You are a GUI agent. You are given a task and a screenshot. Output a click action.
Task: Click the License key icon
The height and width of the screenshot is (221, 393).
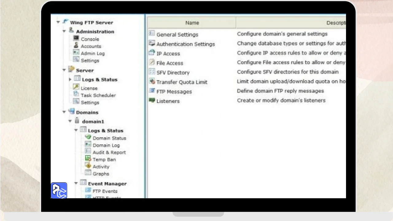click(76, 87)
